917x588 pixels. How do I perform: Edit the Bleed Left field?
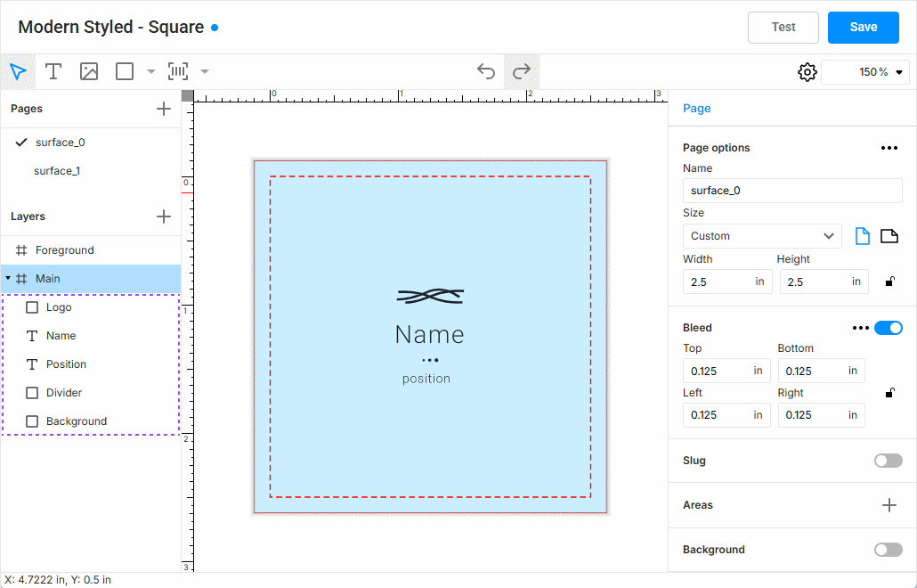[x=726, y=415]
